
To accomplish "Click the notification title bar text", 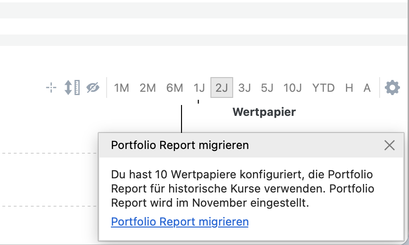I will click(180, 145).
